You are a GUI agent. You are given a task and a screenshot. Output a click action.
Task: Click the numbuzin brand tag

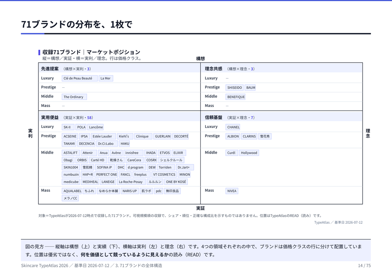tap(71, 175)
